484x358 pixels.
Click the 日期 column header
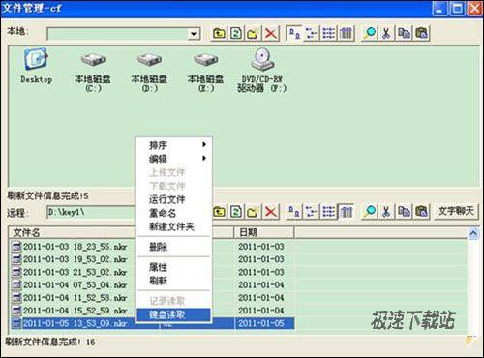(x=264, y=232)
